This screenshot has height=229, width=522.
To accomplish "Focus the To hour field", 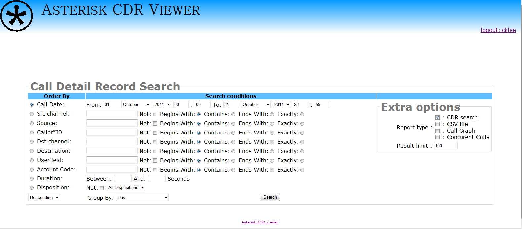I will [x=301, y=104].
